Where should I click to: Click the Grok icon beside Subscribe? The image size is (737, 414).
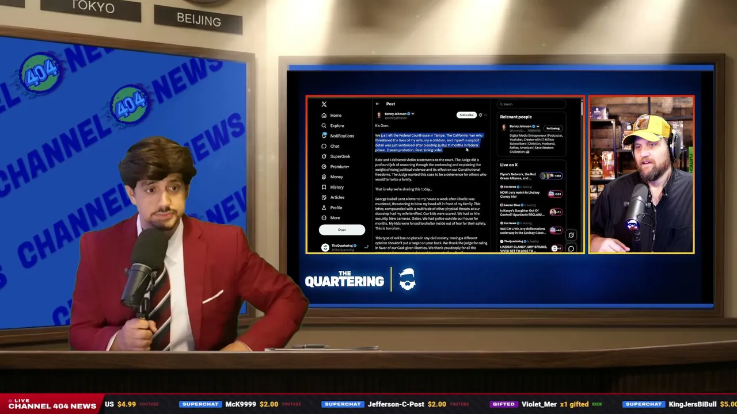(480, 115)
